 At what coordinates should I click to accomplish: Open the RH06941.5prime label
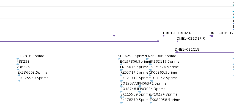point(152,83)
